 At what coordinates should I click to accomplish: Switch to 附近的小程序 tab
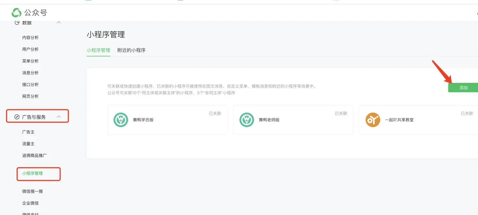point(131,50)
